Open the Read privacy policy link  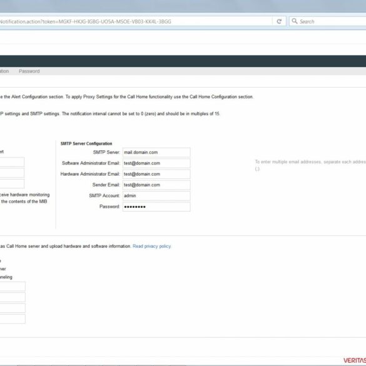click(x=152, y=247)
